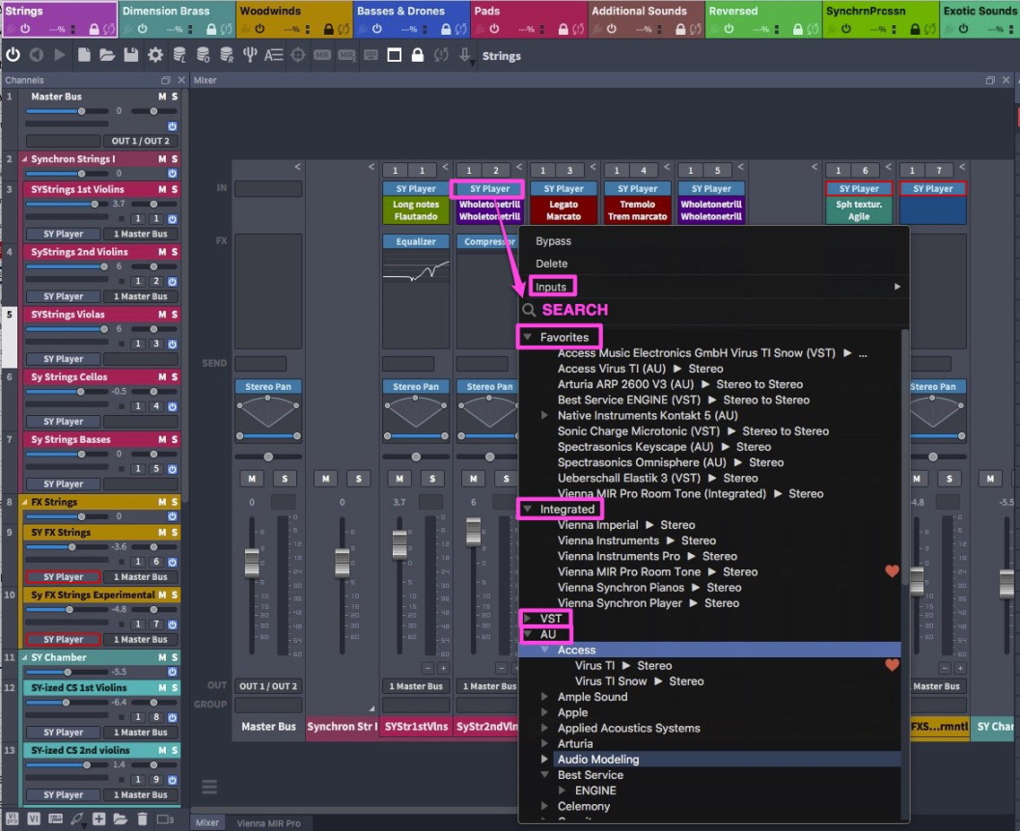Image resolution: width=1020 pixels, height=831 pixels.
Task: Switch to the Dimension Brass instance tab
Action: (177, 19)
